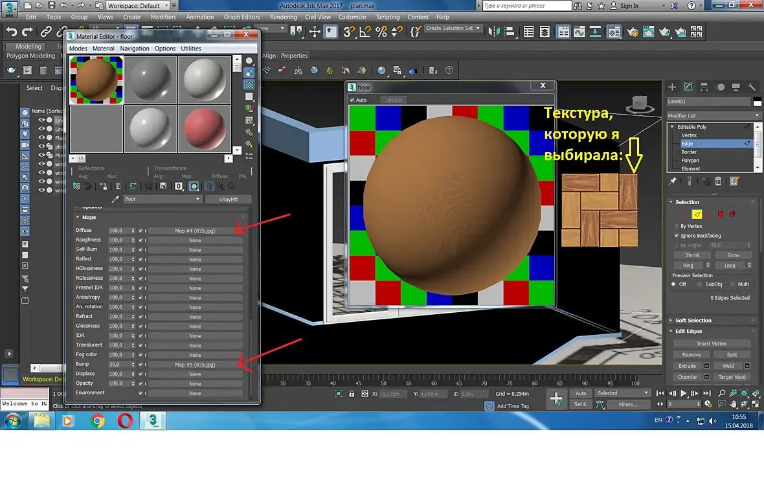Open the Modify tab in command panel
Image resolution: width=764 pixels, height=478 pixels.
pyautogui.click(x=688, y=87)
